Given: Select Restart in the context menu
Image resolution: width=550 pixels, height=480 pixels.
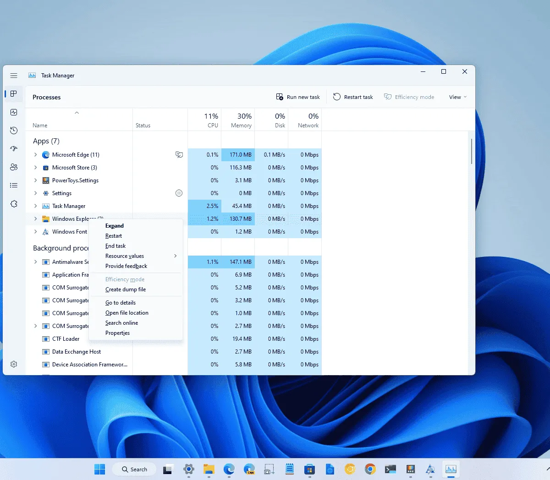Looking at the screenshot, I should 114,236.
